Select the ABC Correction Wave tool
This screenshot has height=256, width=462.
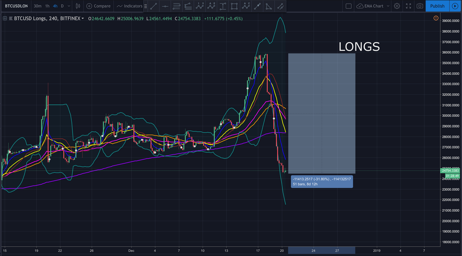click(x=246, y=6)
